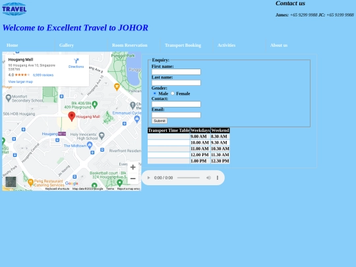
Task: Click the TRAVEL globe logo
Action: [14, 9]
